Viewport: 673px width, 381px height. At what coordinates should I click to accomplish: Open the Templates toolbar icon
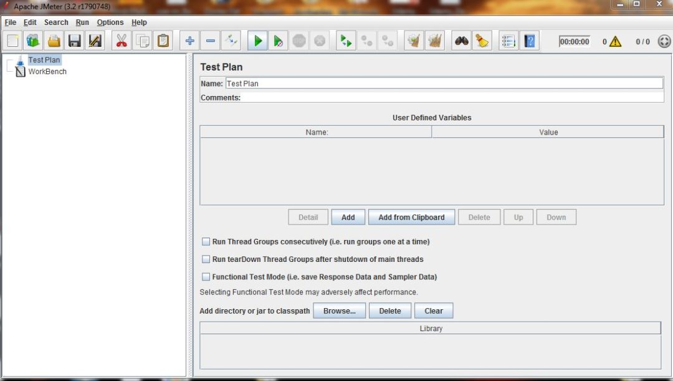pos(33,41)
